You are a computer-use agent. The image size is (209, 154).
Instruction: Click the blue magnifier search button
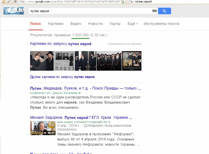coord(165,11)
